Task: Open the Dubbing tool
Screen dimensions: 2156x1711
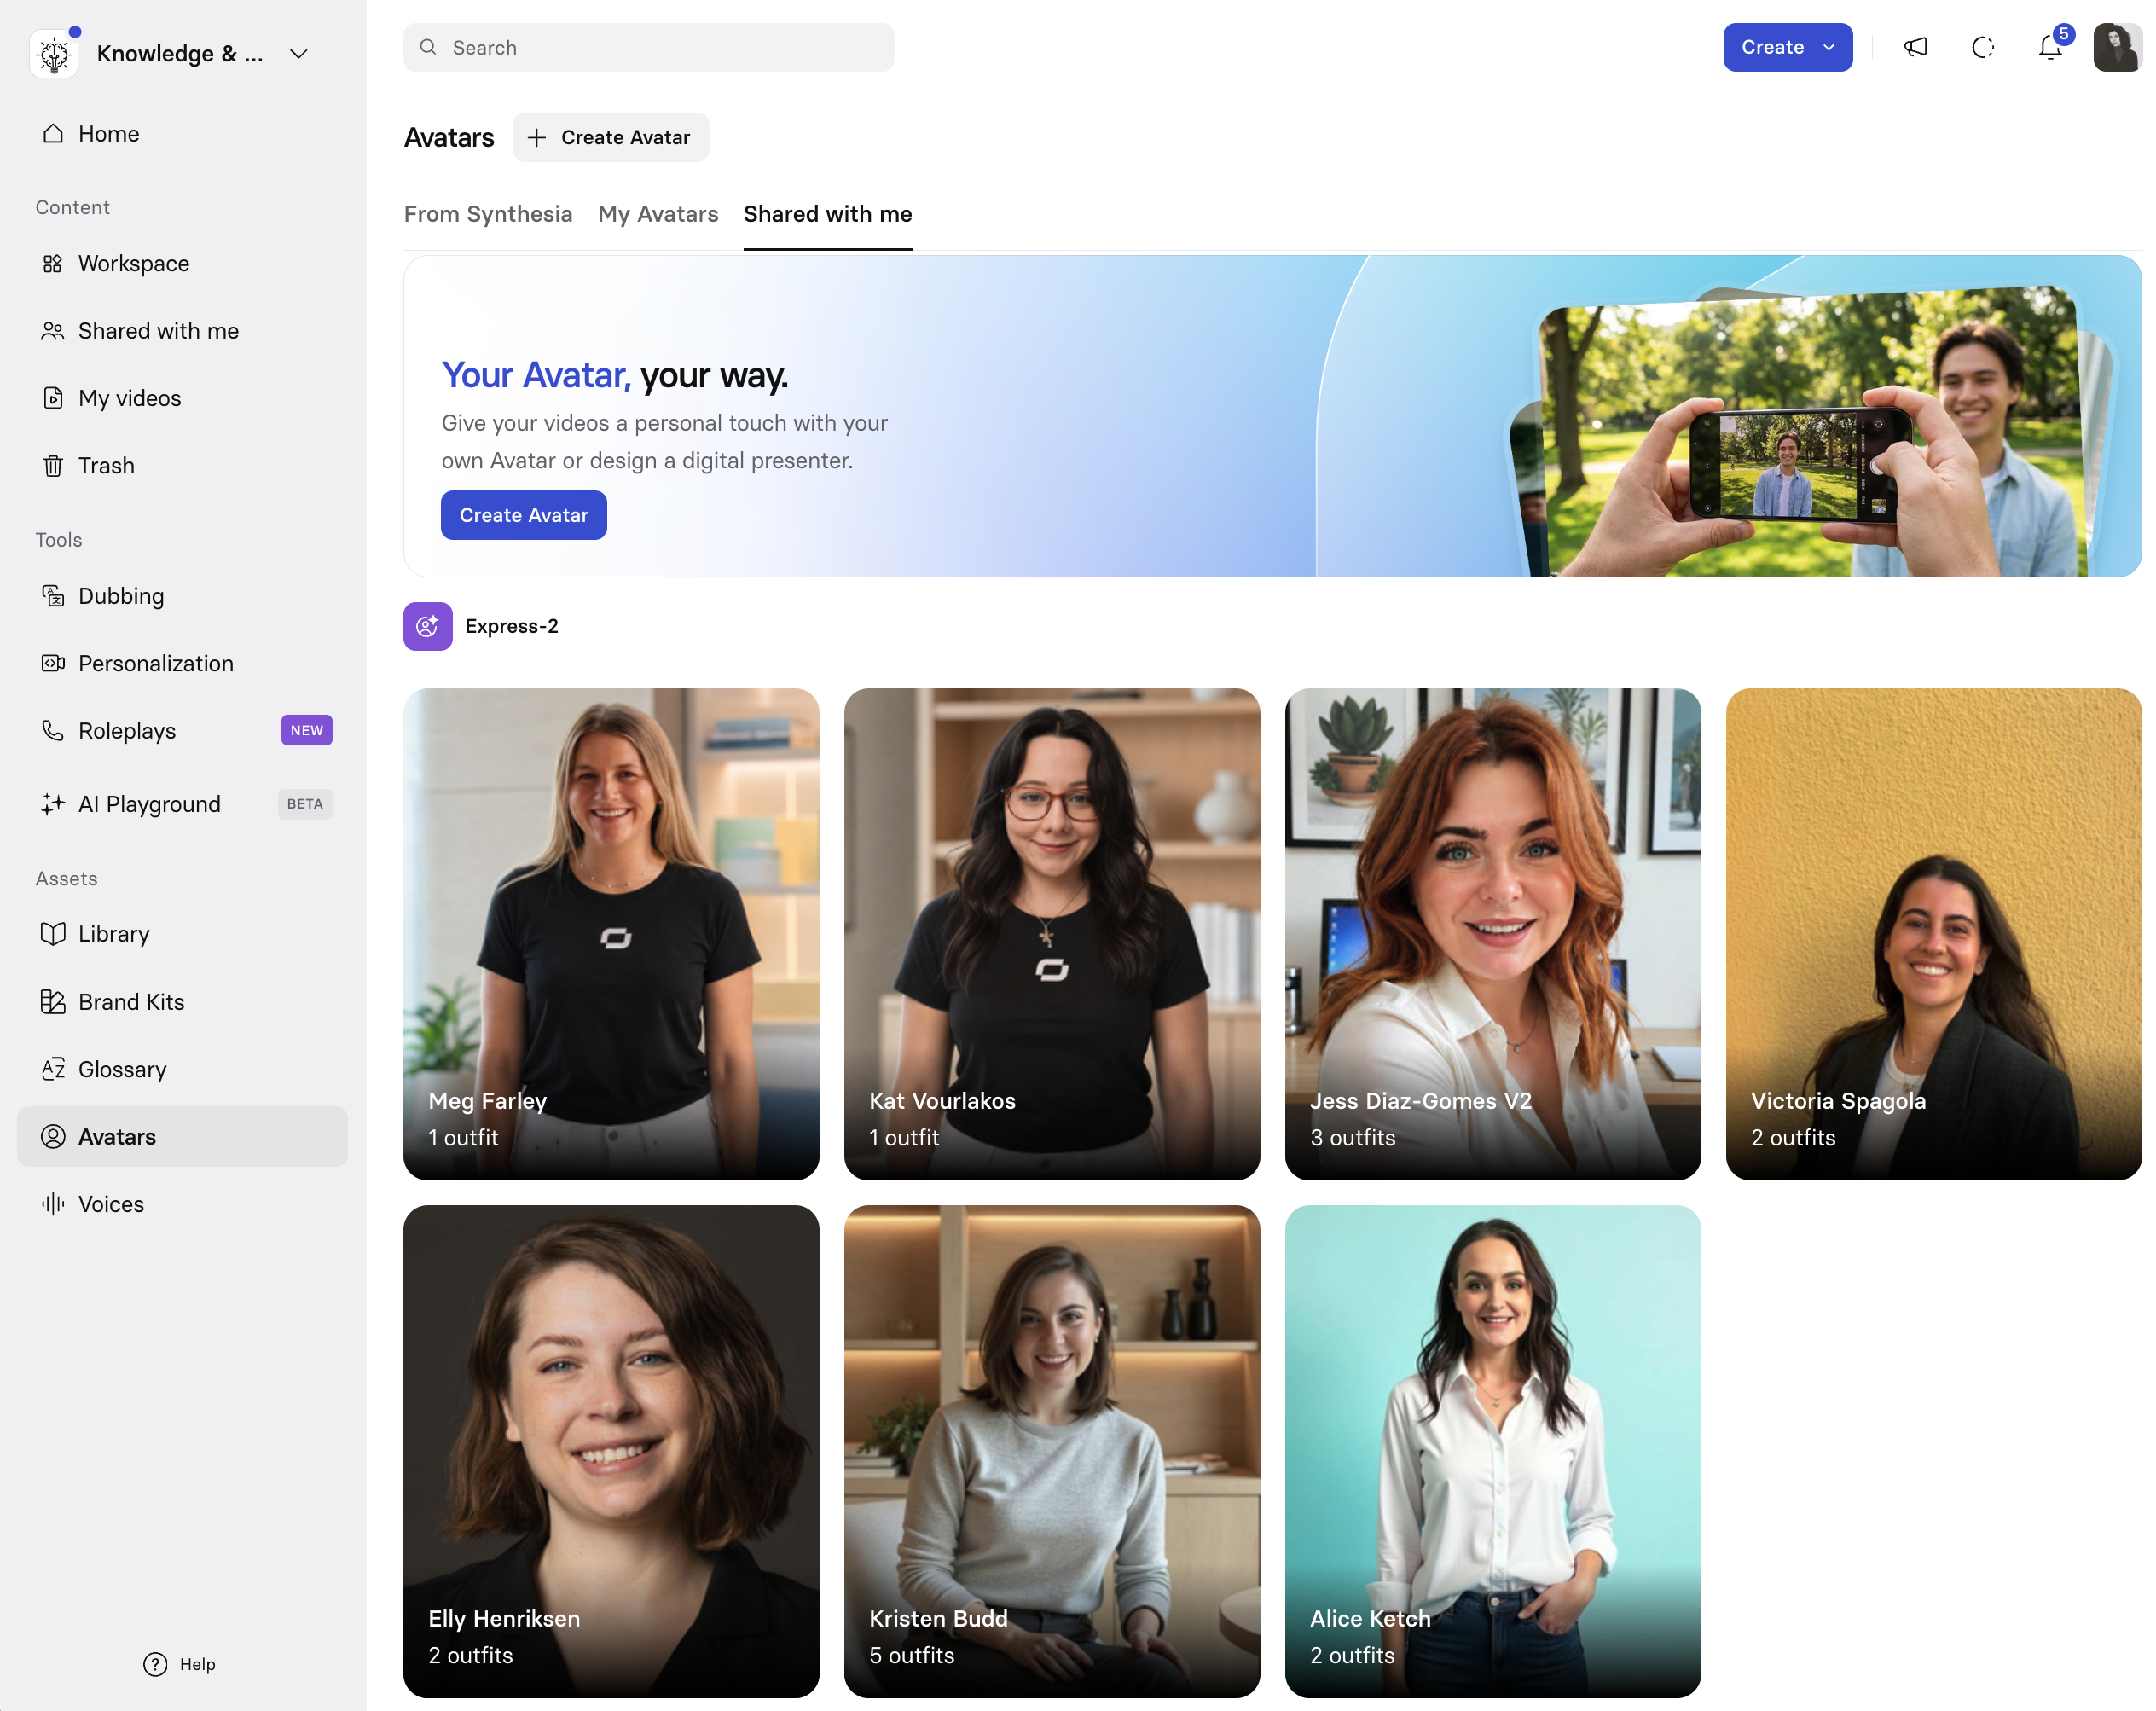Action: (182, 596)
